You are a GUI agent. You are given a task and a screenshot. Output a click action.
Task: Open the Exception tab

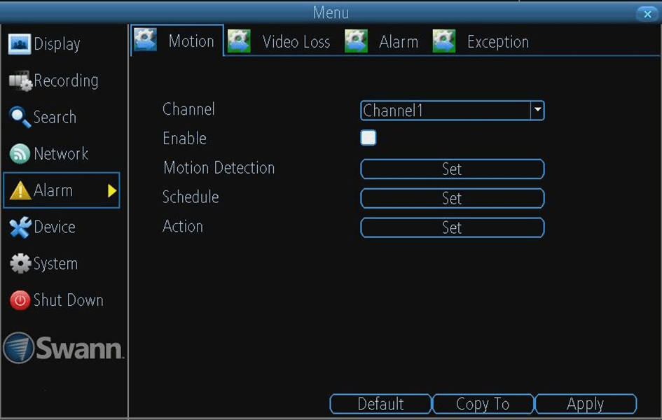[x=498, y=41]
